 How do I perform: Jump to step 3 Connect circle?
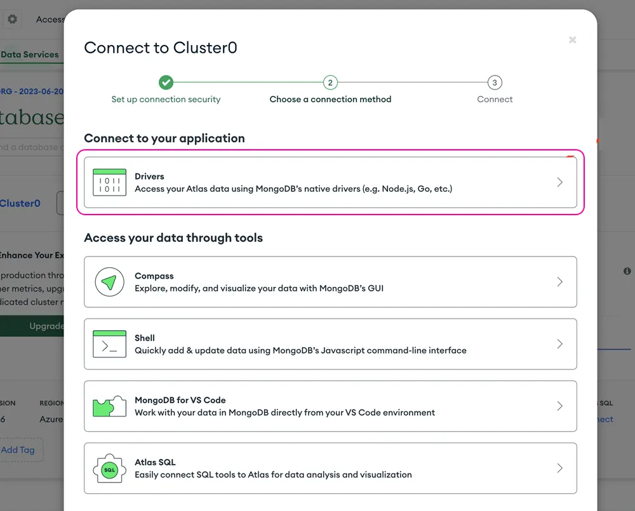point(495,83)
